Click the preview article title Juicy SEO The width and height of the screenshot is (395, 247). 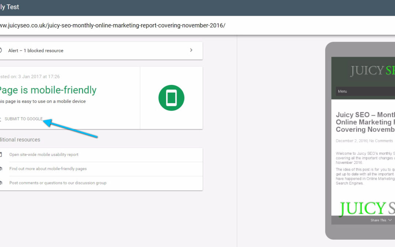point(365,122)
